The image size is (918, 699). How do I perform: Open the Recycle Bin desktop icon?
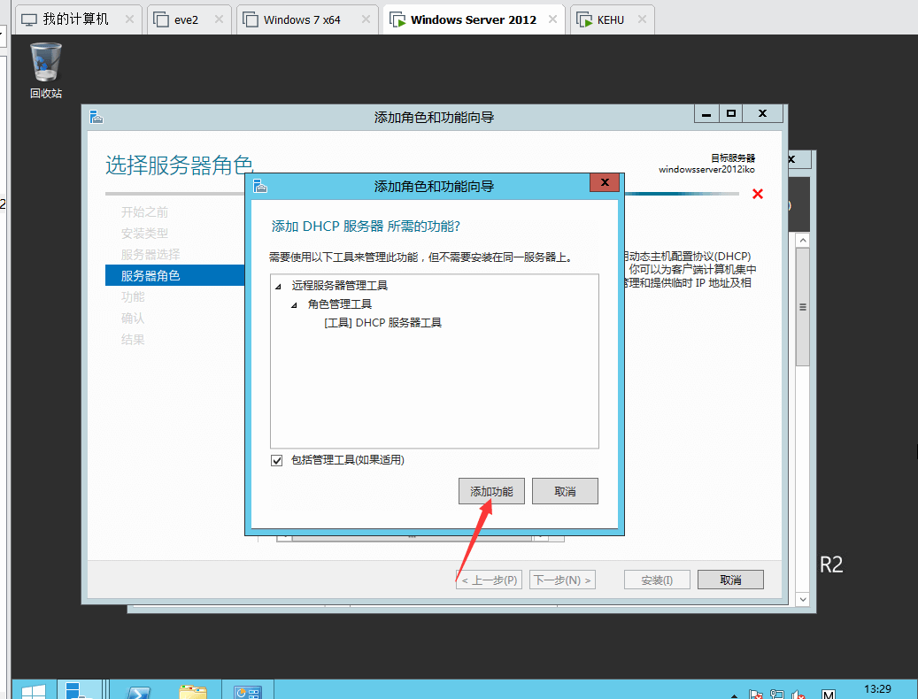tap(46, 70)
